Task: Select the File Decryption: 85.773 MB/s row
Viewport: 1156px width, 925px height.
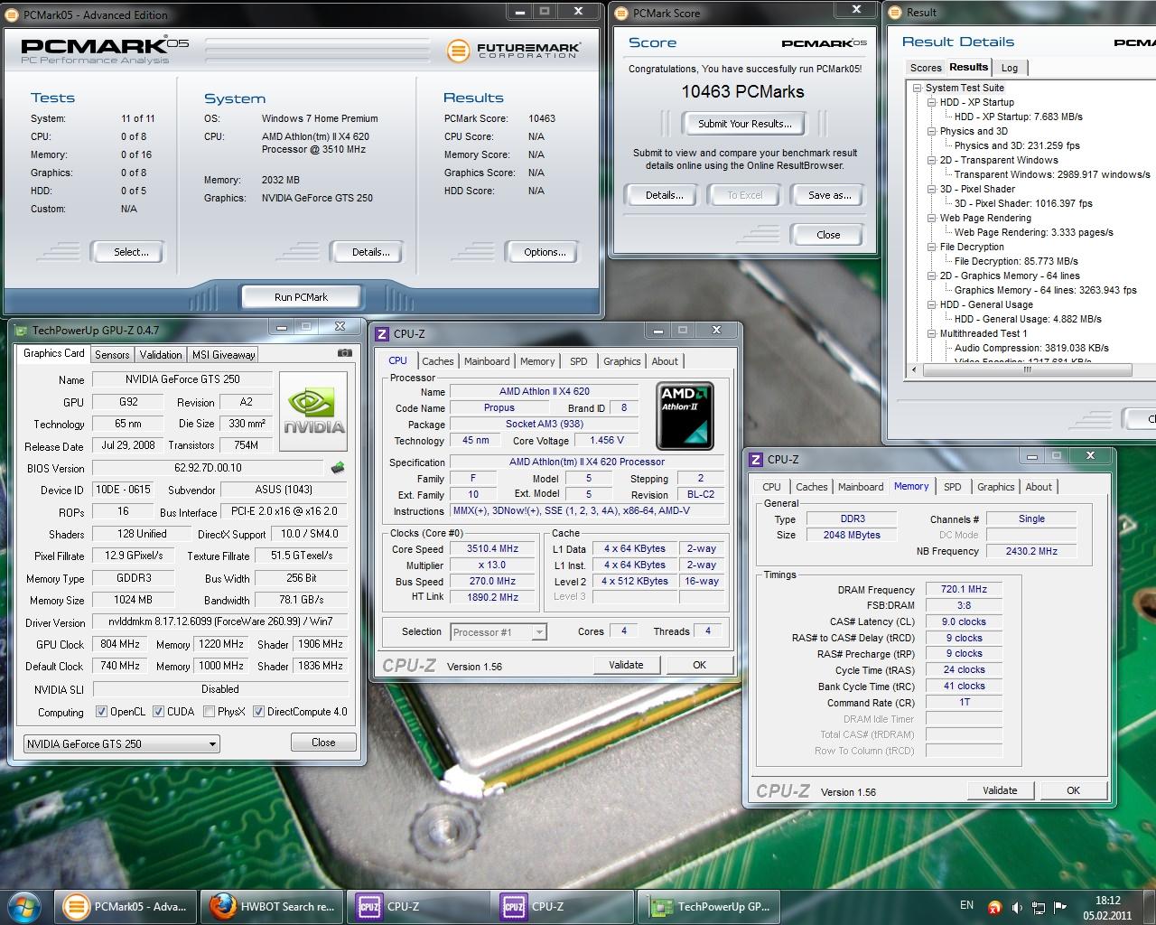Action: pyautogui.click(x=1016, y=261)
